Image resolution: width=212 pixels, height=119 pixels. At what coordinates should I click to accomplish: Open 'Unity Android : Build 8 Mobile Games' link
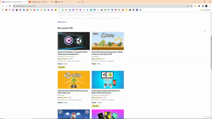[73, 92]
